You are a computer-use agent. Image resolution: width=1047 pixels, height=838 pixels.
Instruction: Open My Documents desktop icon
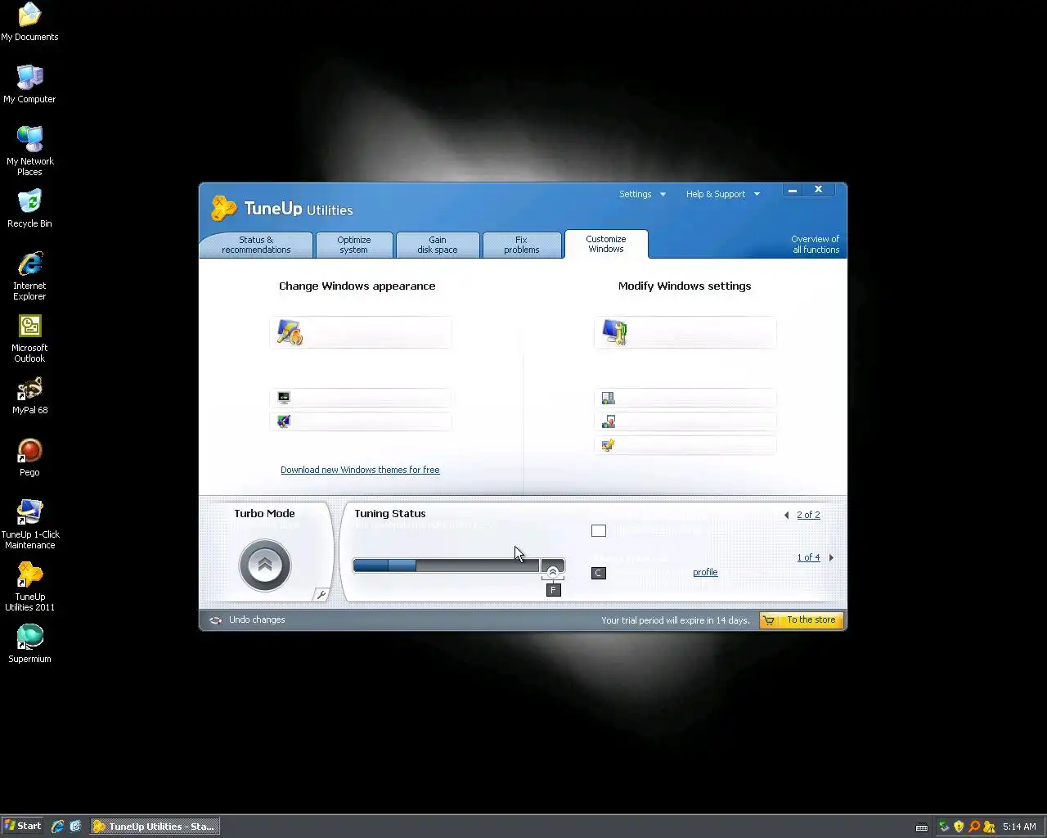[29, 22]
